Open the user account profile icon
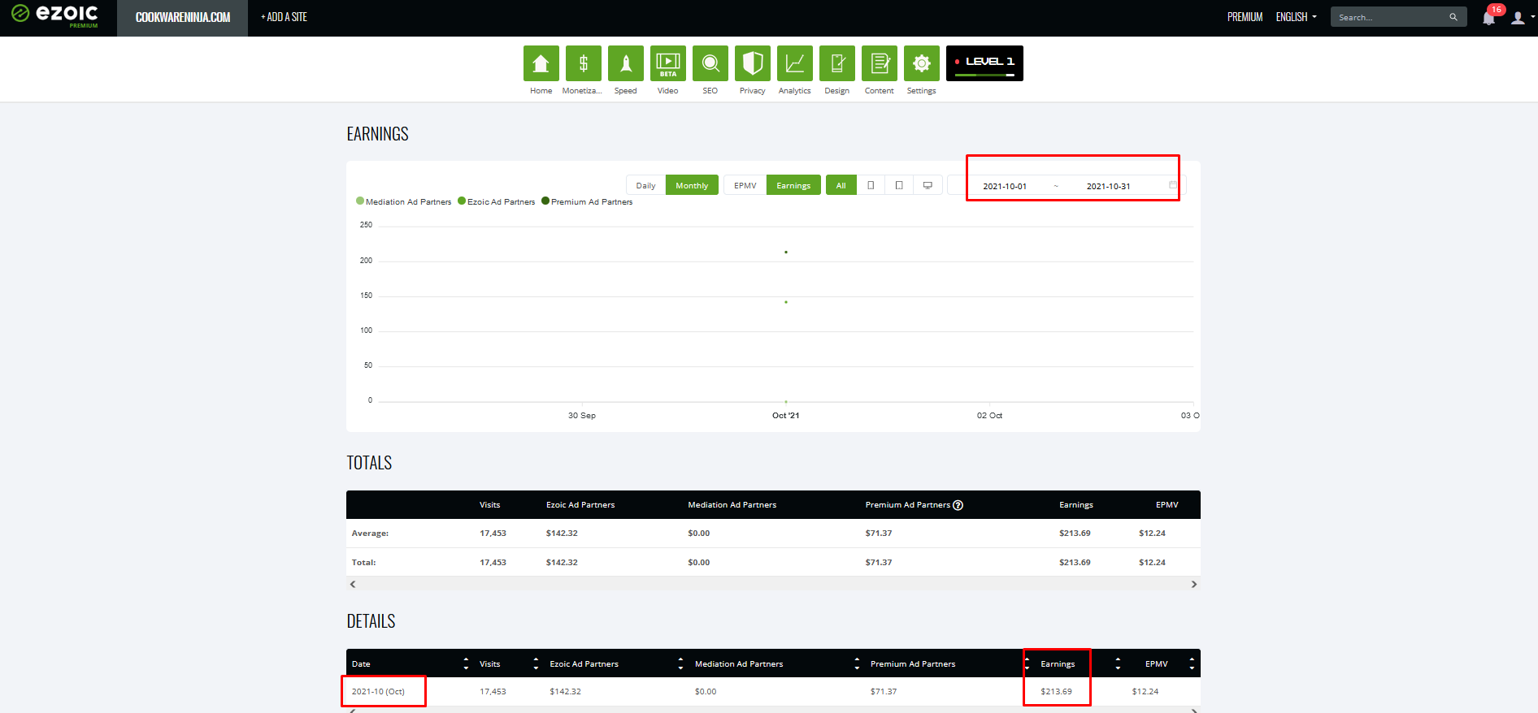The image size is (1538, 713). click(1518, 18)
